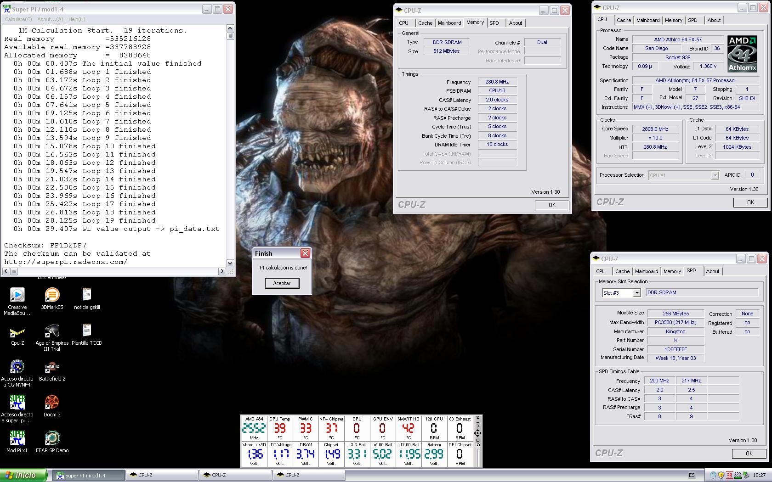Open the Creative MediaSource desktop shortcut
Viewport: 772px width, 482px height.
click(x=17, y=295)
